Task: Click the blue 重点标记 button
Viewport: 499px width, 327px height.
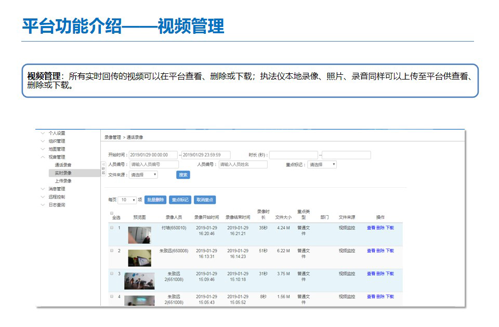Action: [180, 200]
